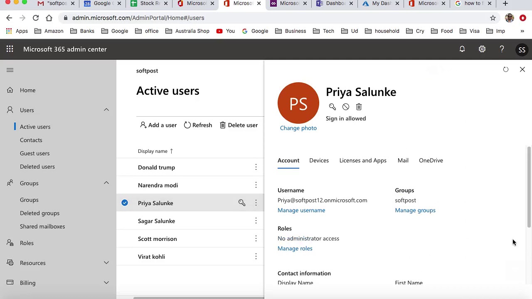Image resolution: width=532 pixels, height=299 pixels.
Task: Open the settings gear in header
Action: pyautogui.click(x=482, y=49)
